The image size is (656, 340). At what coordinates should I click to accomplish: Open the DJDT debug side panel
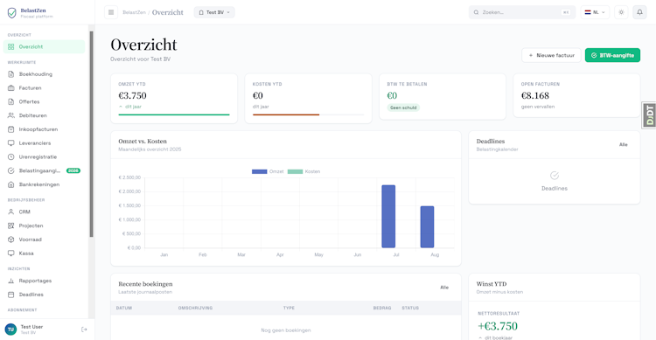point(649,115)
